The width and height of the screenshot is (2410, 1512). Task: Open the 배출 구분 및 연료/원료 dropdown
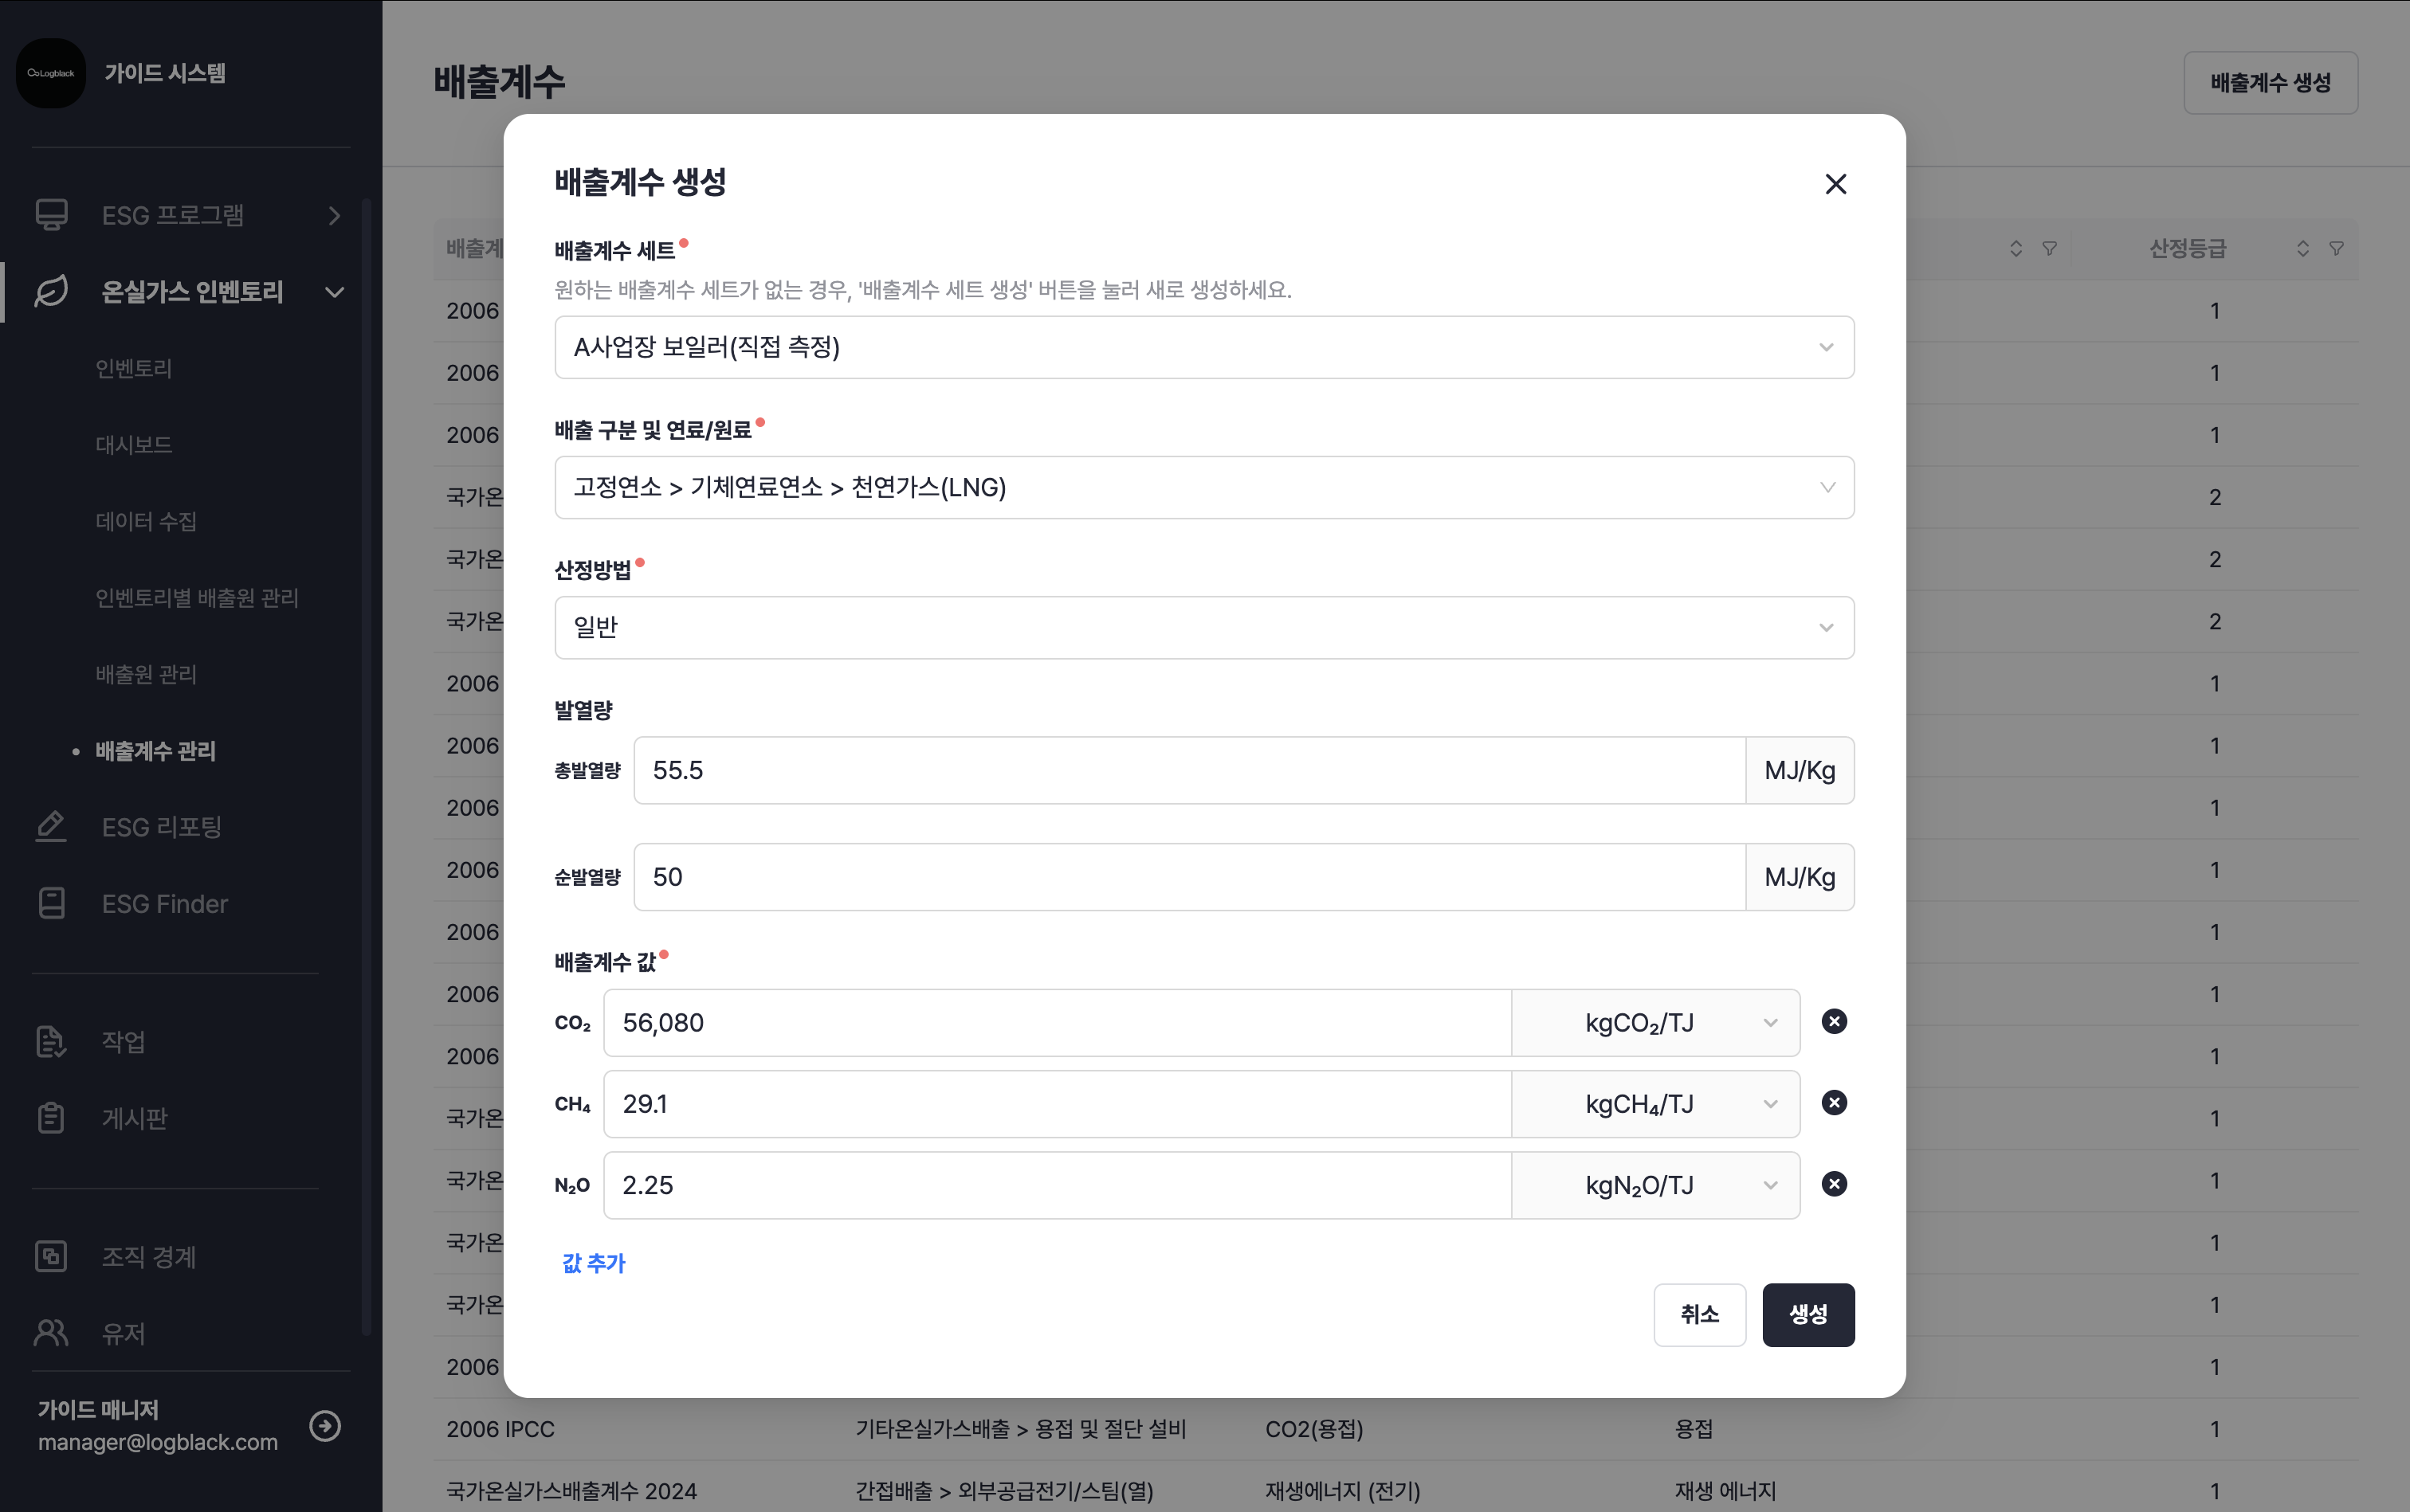(x=1203, y=487)
